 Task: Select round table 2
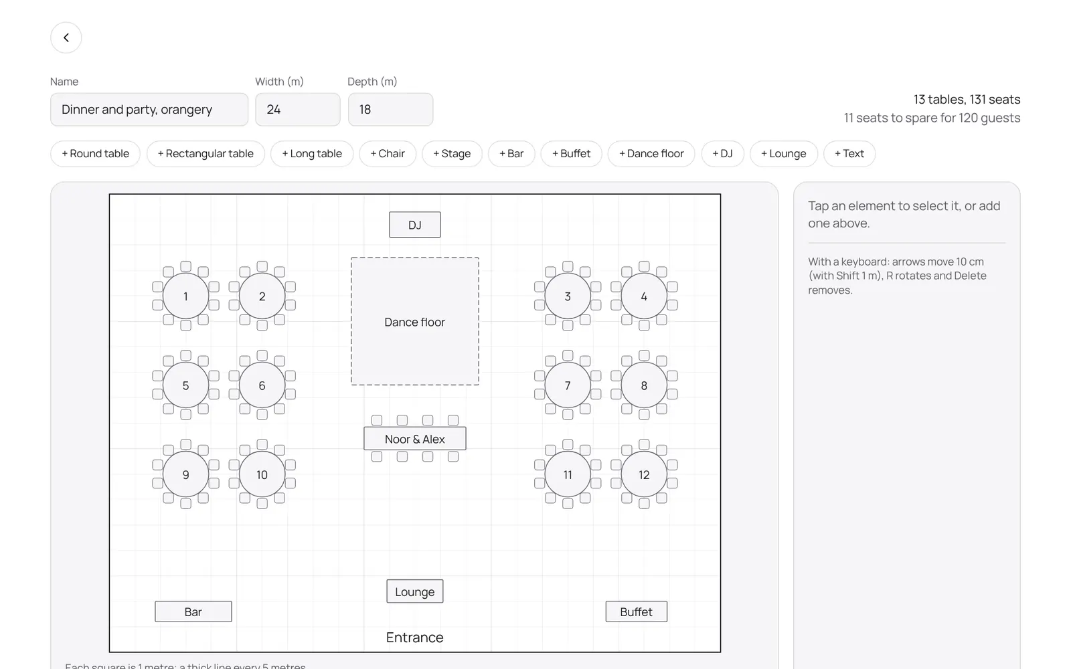(262, 296)
